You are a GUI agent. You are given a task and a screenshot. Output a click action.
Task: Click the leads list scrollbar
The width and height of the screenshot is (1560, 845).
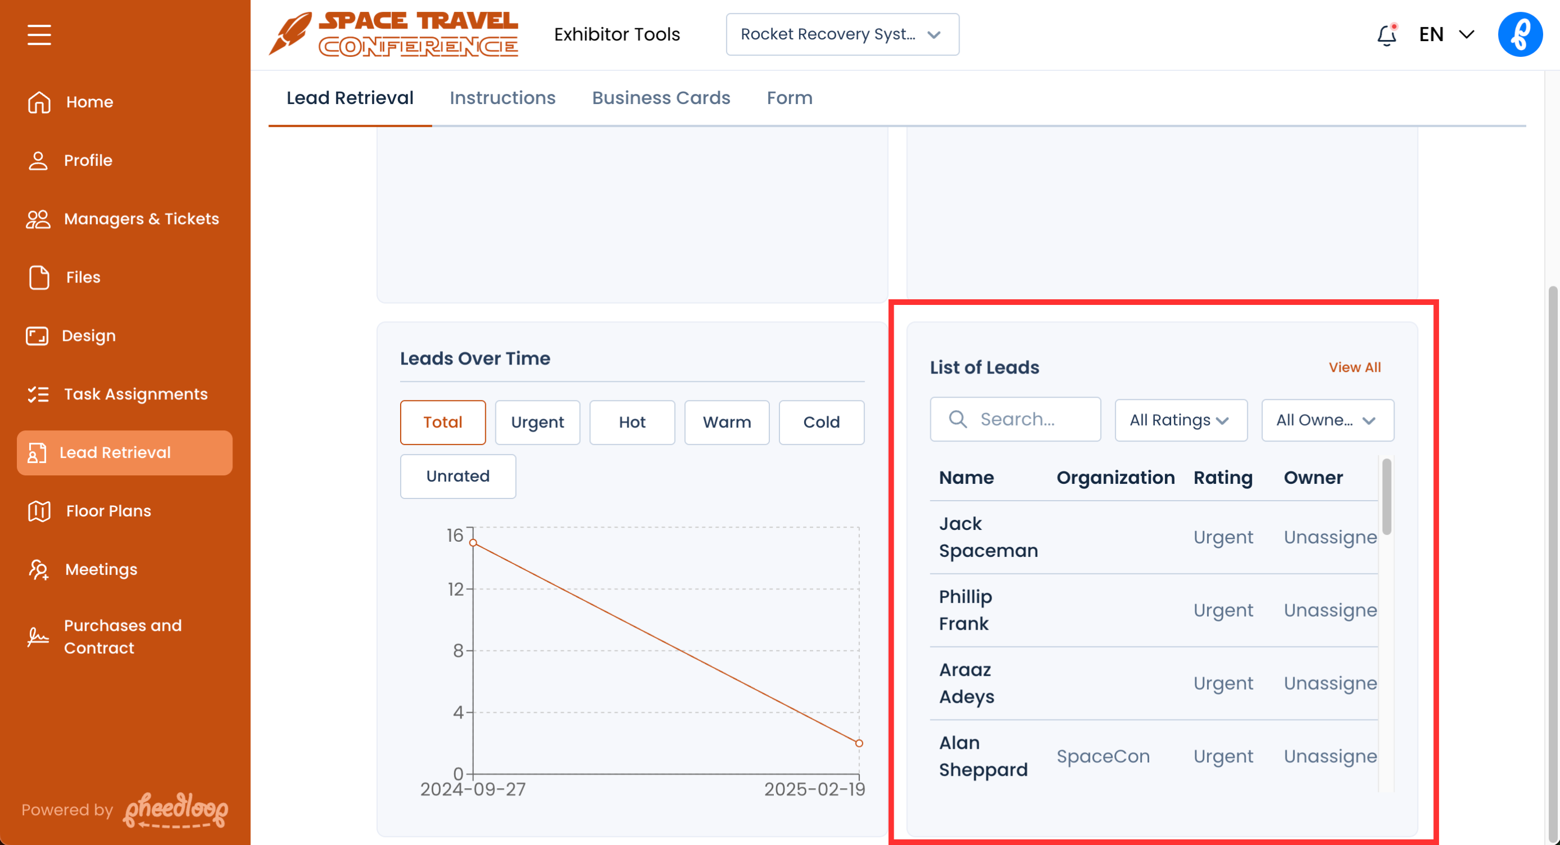(1387, 497)
